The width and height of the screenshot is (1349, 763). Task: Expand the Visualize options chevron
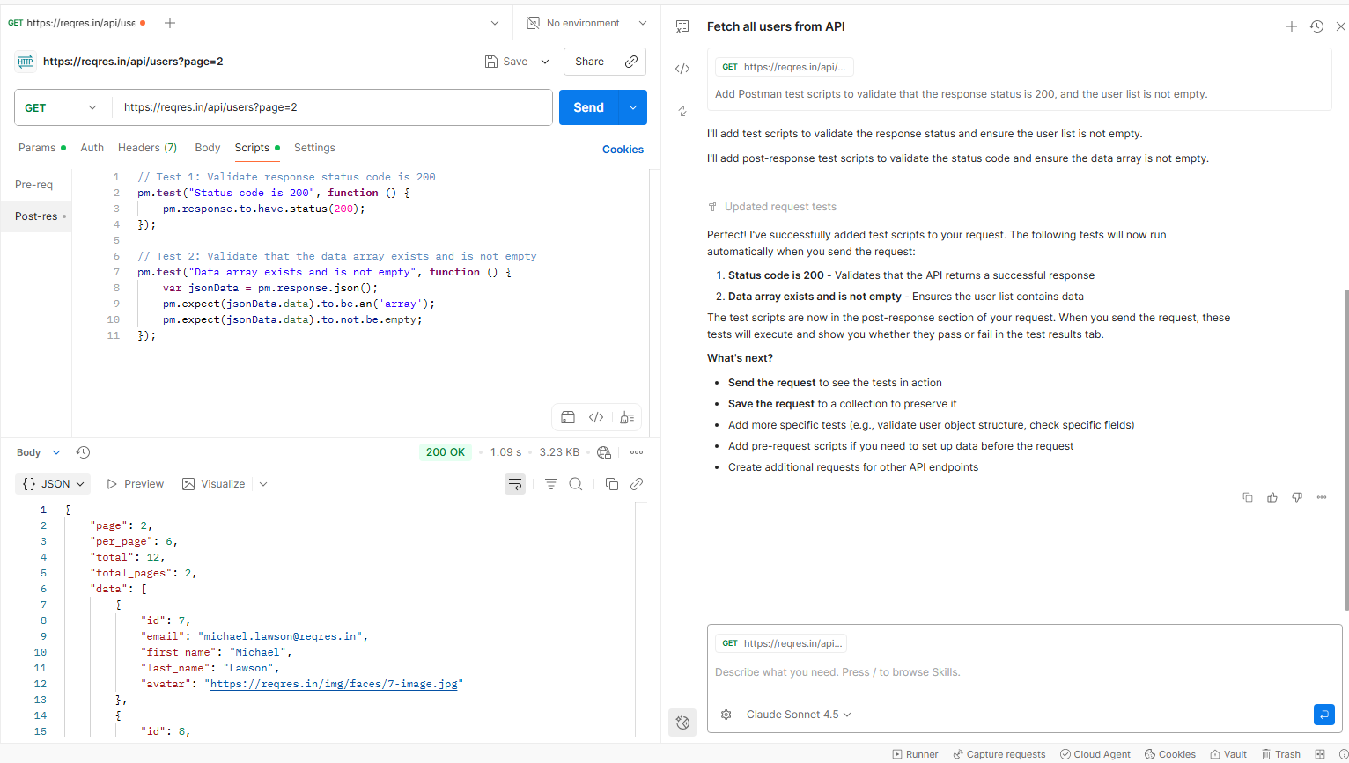[263, 484]
